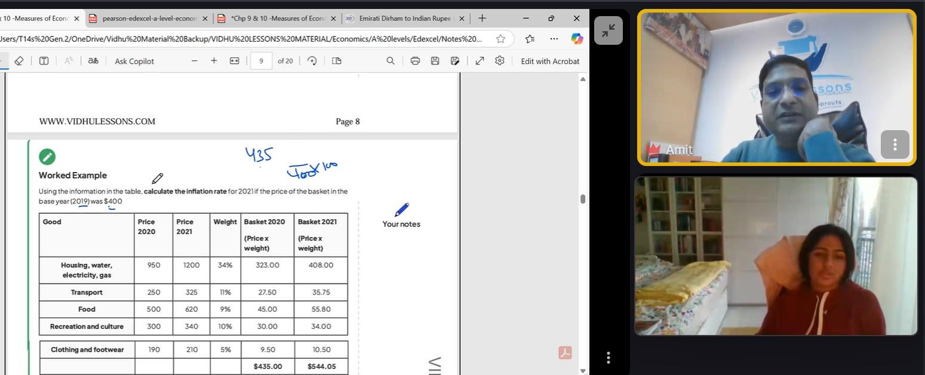Select the Erase tool in PDF toolbar
The width and height of the screenshot is (925, 375).
coord(19,61)
